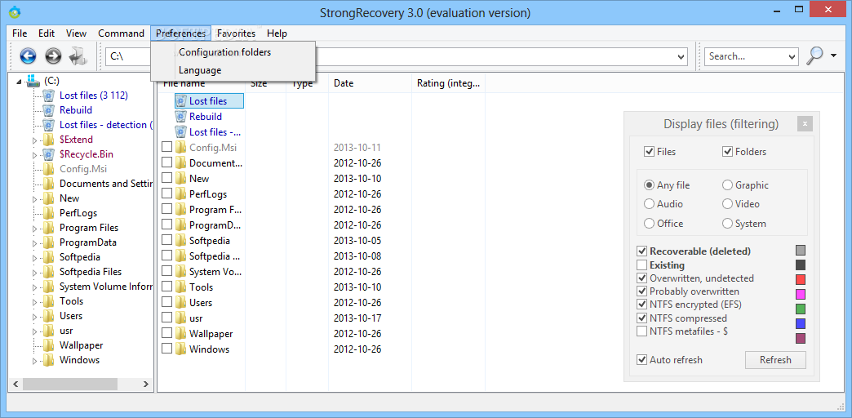Select the (C:) drive icon in tree
Viewport: 852px width, 418px height.
(33, 81)
